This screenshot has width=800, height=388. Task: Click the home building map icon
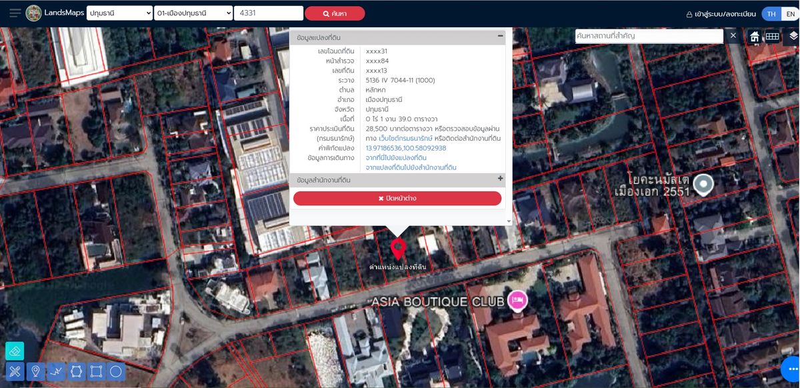tap(755, 37)
